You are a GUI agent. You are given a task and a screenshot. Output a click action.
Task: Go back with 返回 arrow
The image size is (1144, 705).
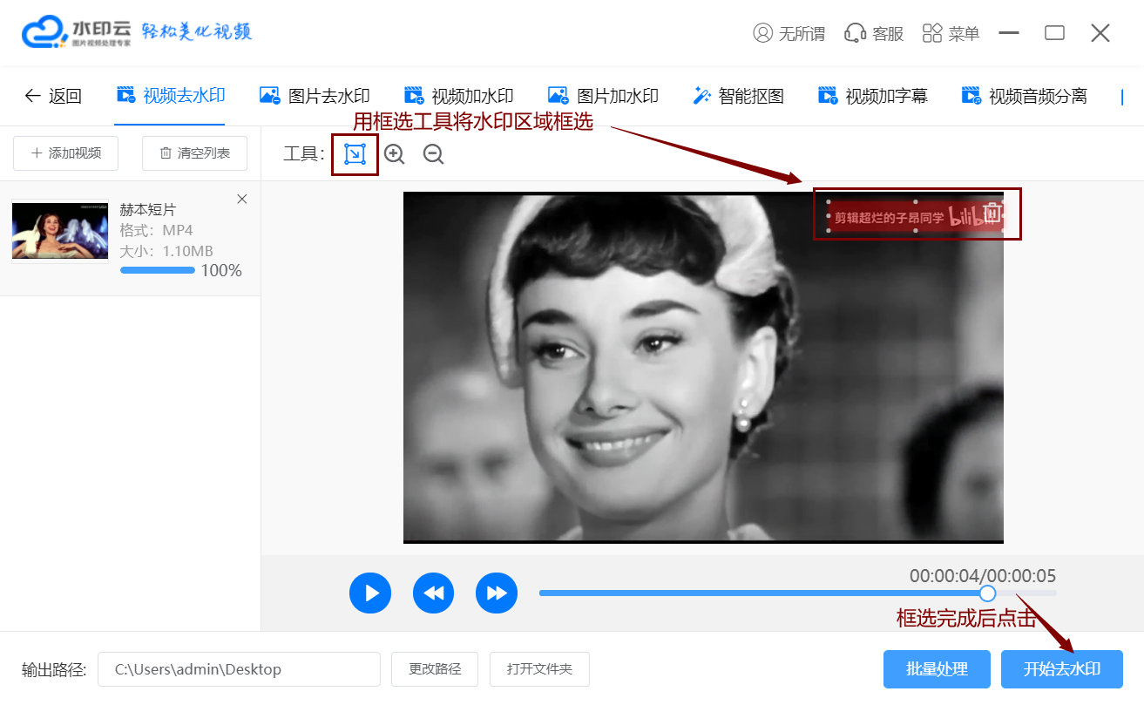pyautogui.click(x=52, y=96)
